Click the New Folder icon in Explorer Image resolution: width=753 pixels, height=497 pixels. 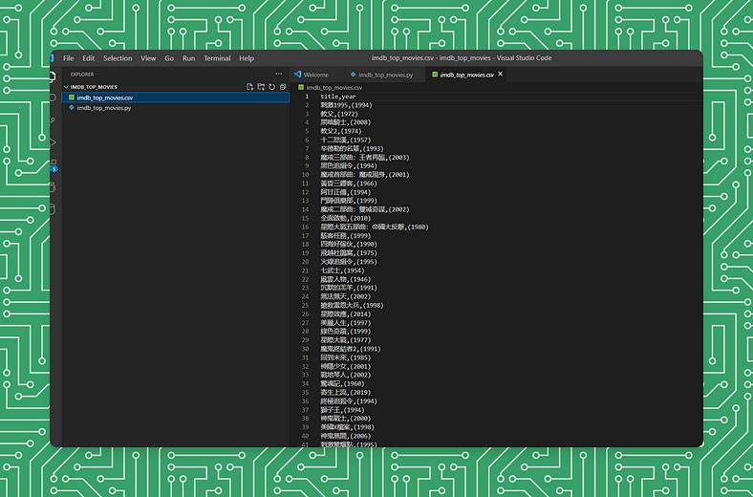[x=261, y=87]
